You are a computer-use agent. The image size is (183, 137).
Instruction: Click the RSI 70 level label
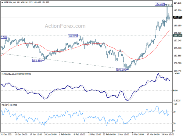click(174, 112)
